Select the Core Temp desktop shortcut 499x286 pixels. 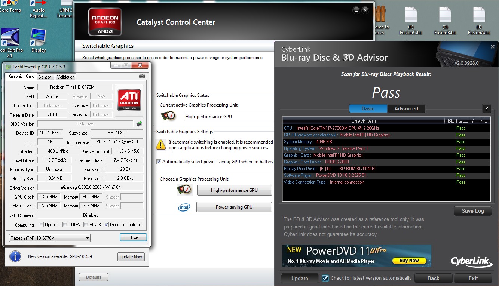coord(10,7)
